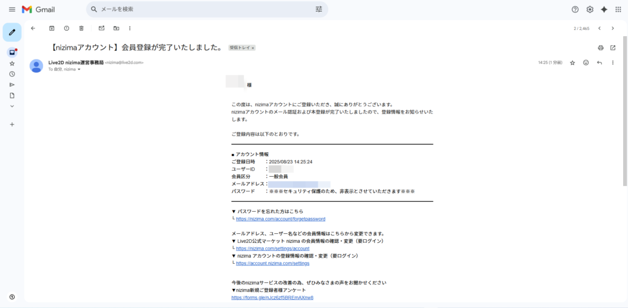The height and width of the screenshot is (308, 628).
Task: Open the Help question mark icon
Action: [575, 10]
